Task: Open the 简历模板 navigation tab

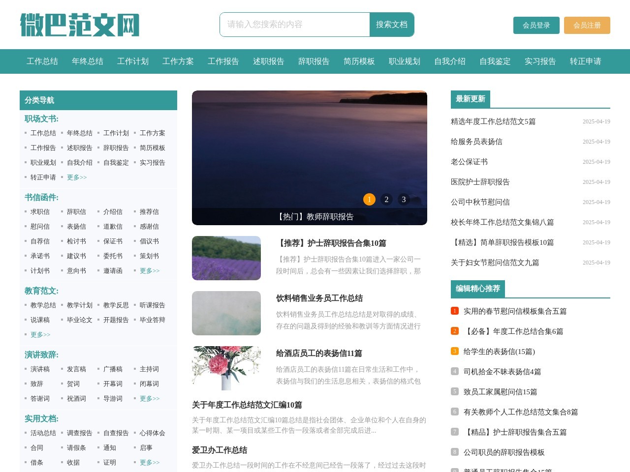Action: point(359,61)
